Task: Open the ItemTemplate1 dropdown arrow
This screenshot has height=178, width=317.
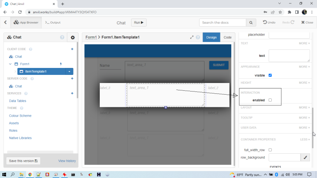Action: coord(69,71)
